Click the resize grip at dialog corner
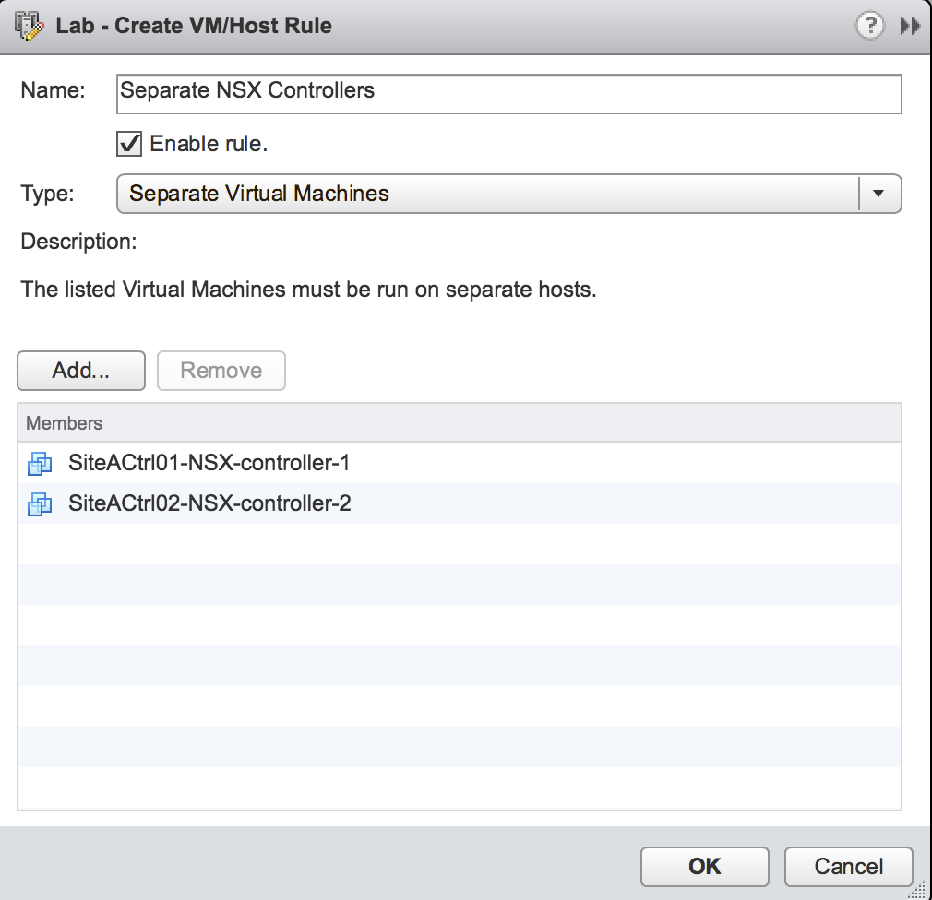 [x=918, y=890]
